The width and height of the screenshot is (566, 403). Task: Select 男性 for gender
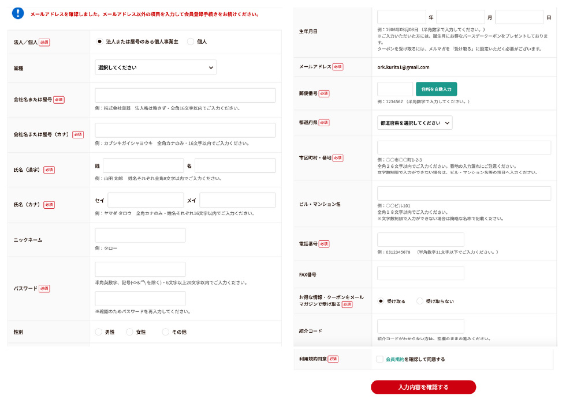[99, 332]
